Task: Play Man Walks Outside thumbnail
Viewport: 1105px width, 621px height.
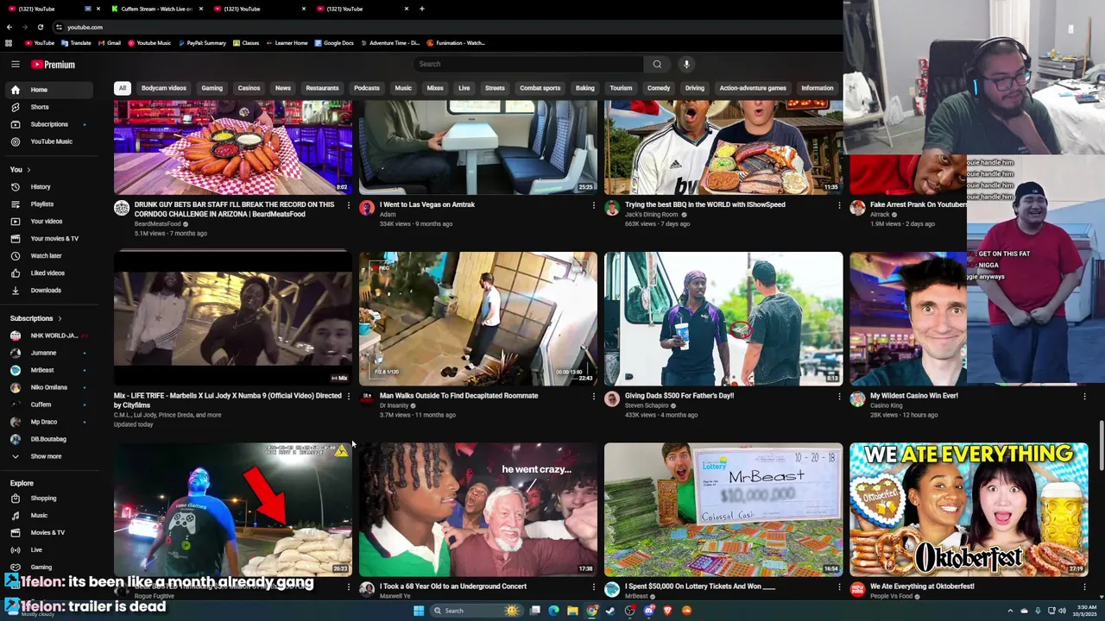Action: click(477, 318)
